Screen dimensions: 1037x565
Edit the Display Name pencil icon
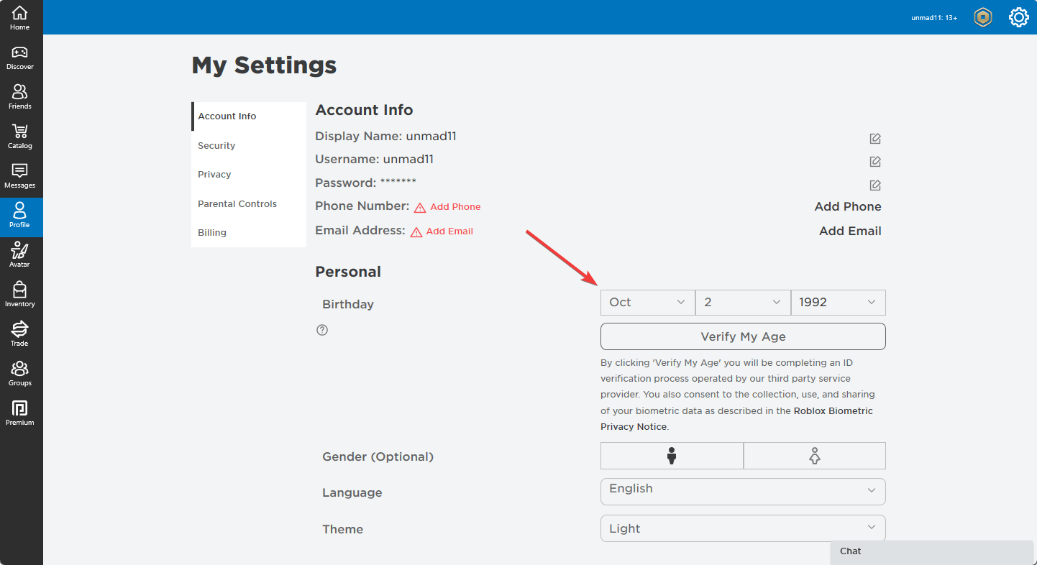(874, 139)
